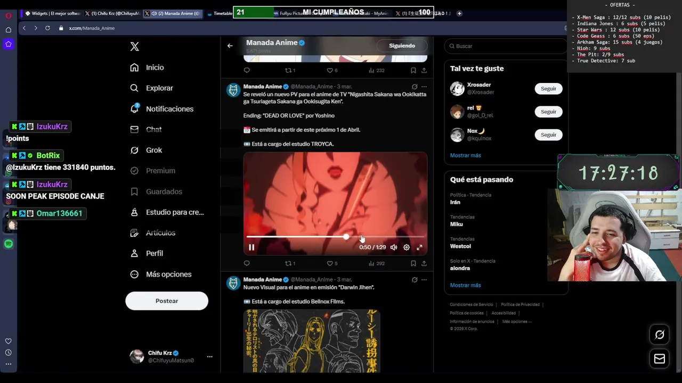The width and height of the screenshot is (682, 383).
Task: Switch to the Chifu Krz tab
Action: (x=113, y=13)
